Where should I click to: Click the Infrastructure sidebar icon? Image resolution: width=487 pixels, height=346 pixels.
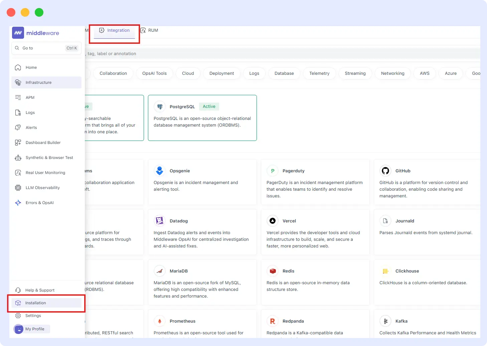(18, 82)
